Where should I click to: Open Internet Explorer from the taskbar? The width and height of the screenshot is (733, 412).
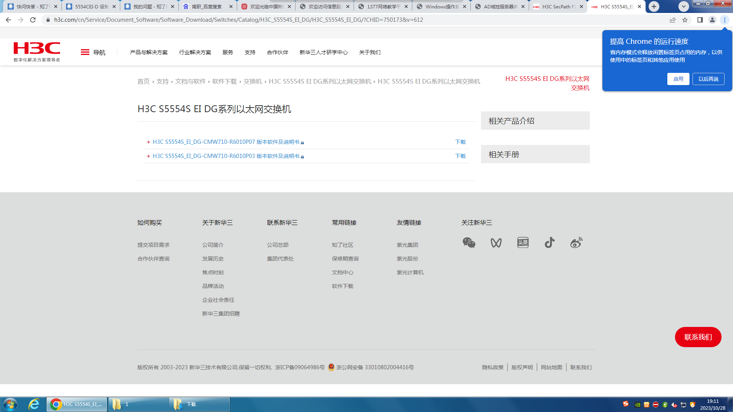click(34, 404)
